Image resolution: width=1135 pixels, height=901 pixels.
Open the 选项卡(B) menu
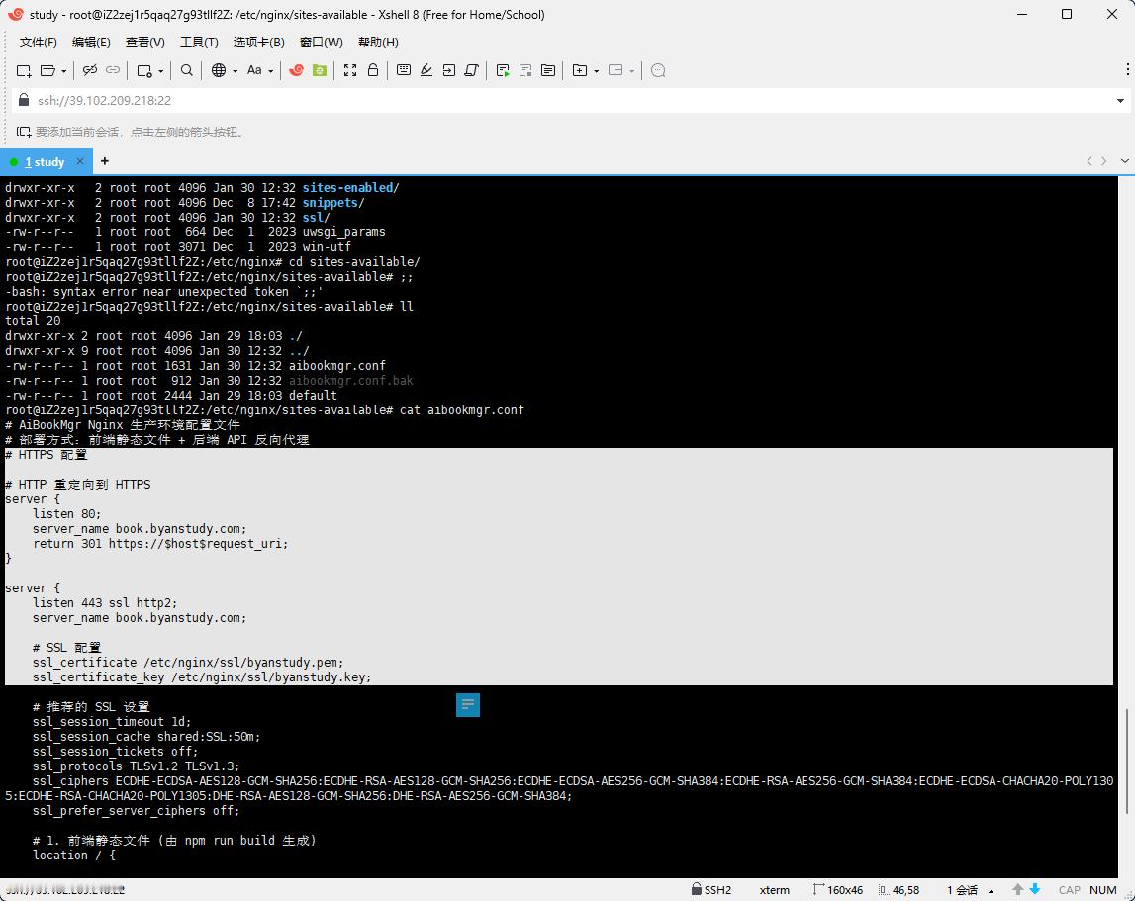click(x=258, y=42)
